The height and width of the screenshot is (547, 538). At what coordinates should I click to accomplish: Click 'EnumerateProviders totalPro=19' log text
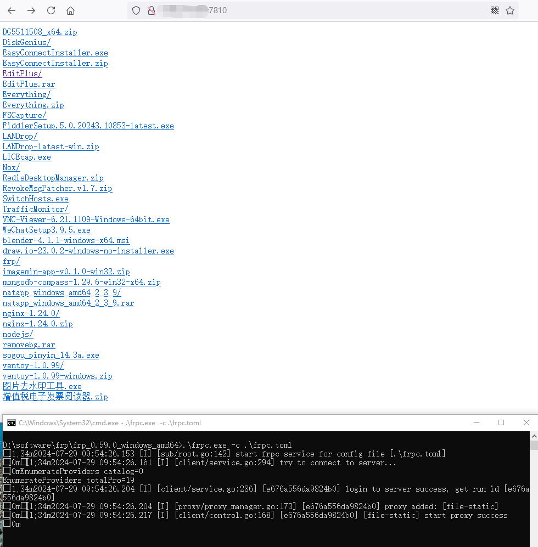[69, 481]
